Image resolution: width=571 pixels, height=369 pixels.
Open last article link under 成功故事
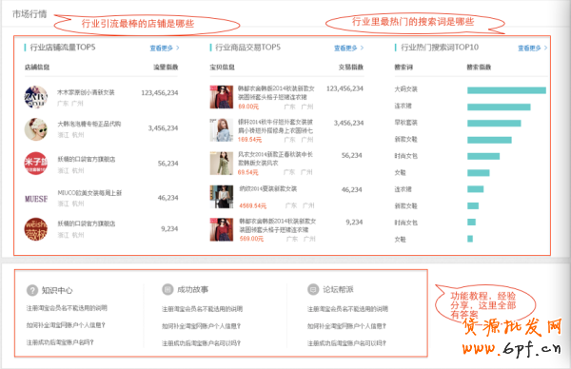[x=202, y=343]
